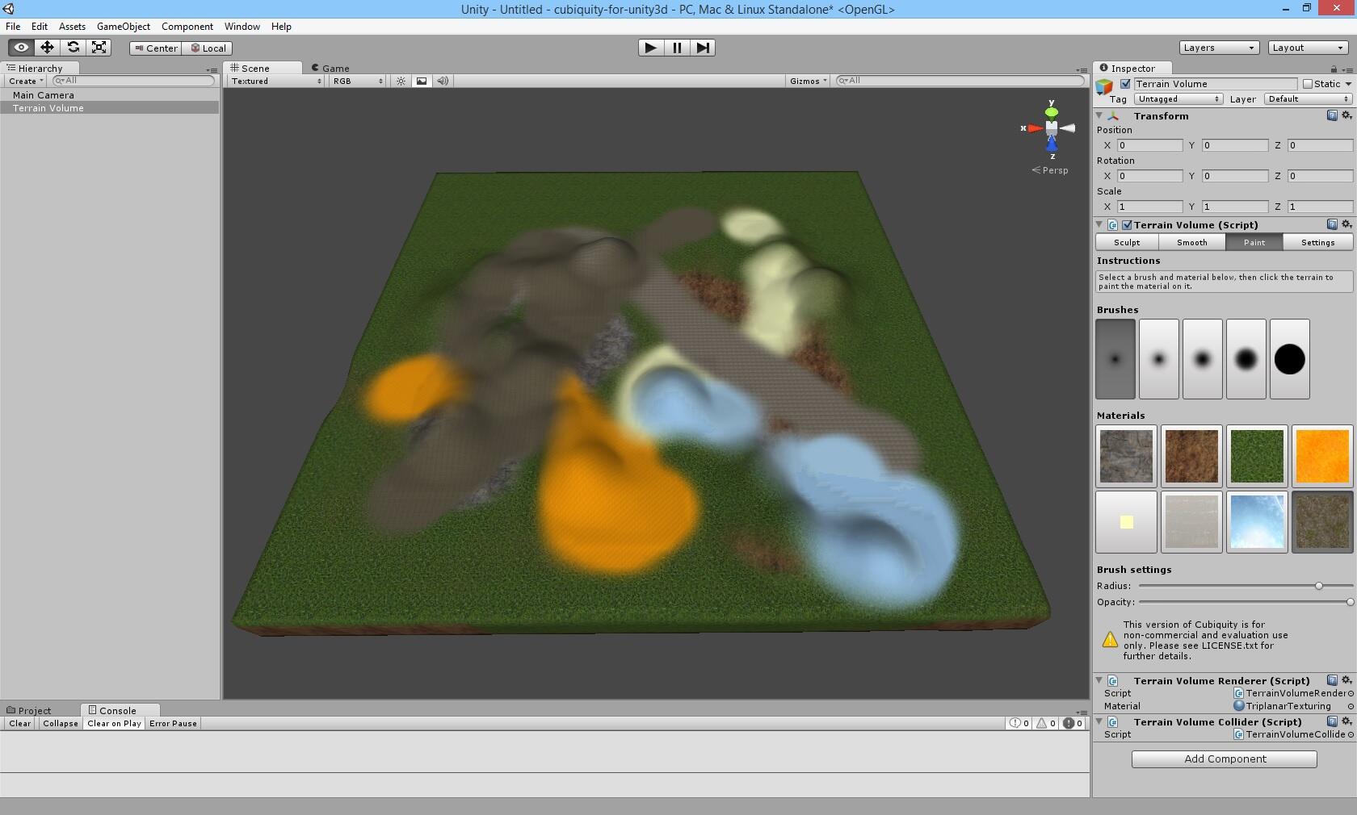
Task: Start Play mode
Action: pos(651,48)
